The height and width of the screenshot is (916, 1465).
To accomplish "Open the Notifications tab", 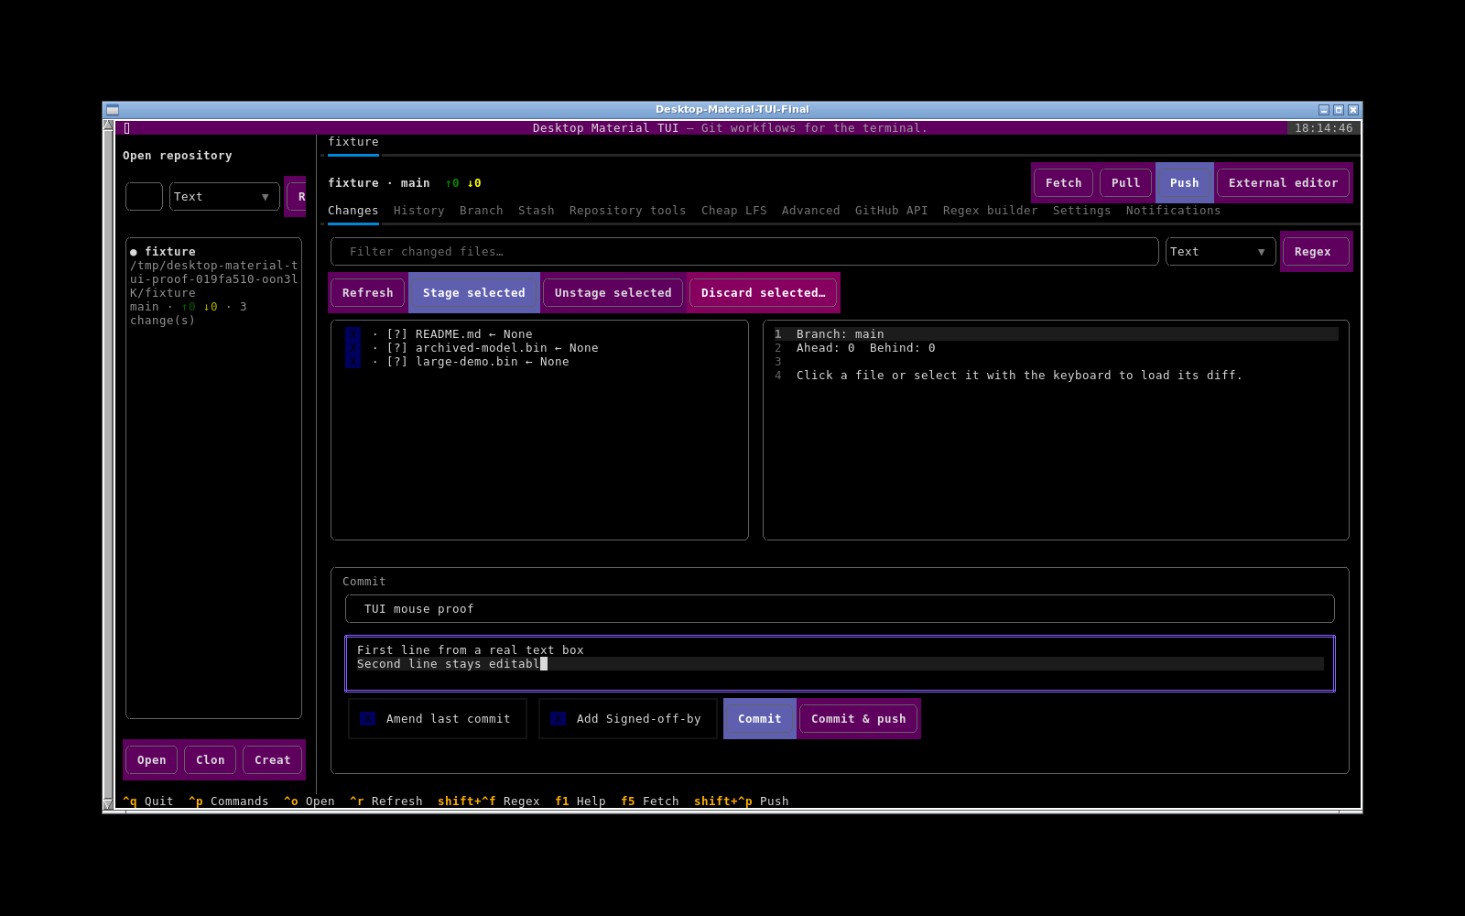I will pyautogui.click(x=1174, y=211).
